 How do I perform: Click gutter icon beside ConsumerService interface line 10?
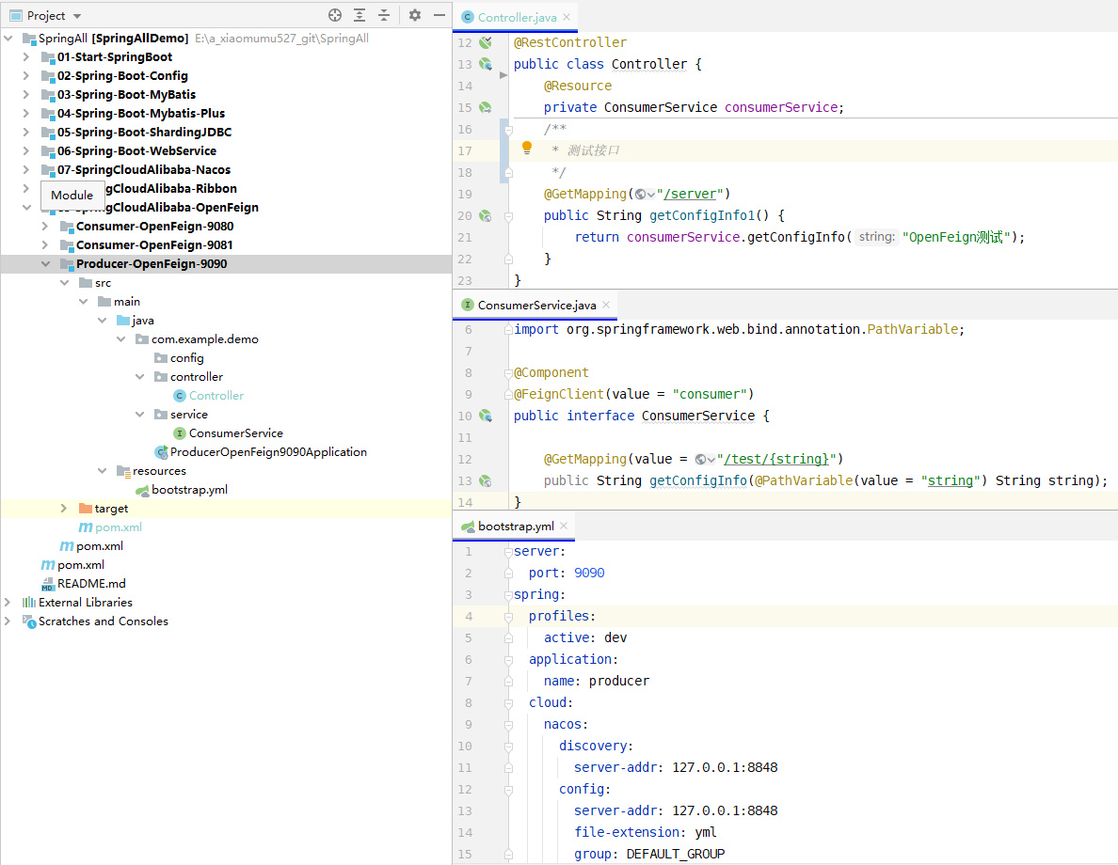pyautogui.click(x=486, y=416)
